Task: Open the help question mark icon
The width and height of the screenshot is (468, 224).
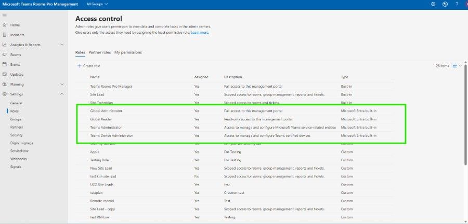Action: (457, 4)
